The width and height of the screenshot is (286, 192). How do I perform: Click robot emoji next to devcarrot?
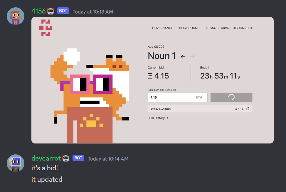click(x=66, y=158)
